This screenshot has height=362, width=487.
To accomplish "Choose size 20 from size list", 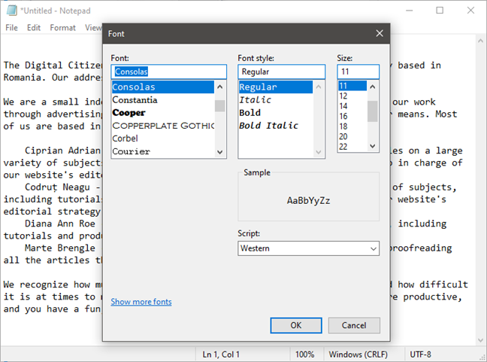I will pos(344,136).
